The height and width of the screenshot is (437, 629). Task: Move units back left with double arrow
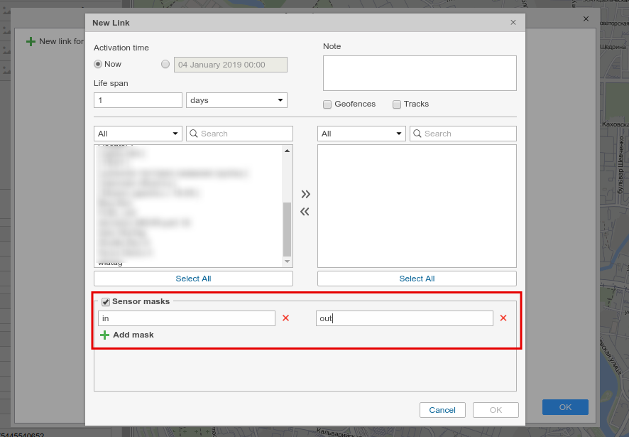click(x=305, y=211)
